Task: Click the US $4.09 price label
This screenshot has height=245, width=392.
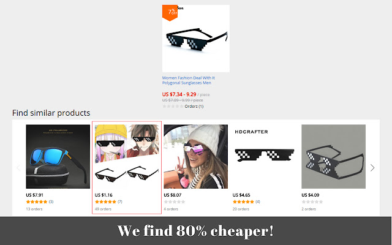Action: coord(311,195)
